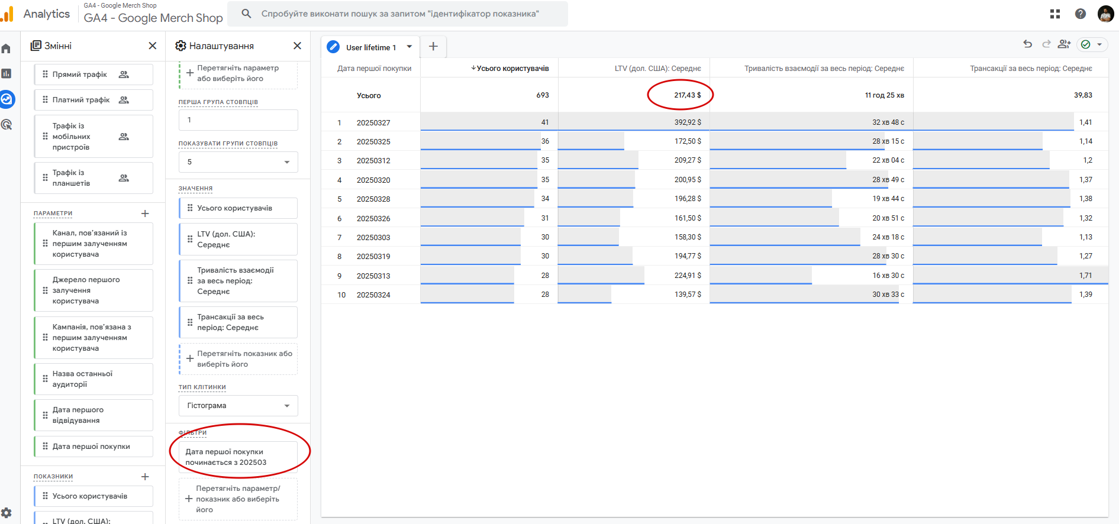Open the Home icon in left sidebar
Viewport: 1119px width, 524px height.
coord(7,48)
